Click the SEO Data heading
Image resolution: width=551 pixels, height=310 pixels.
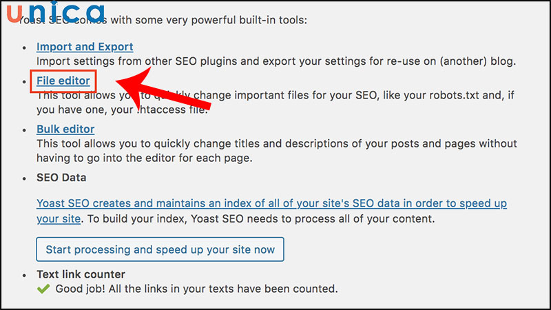tap(61, 178)
